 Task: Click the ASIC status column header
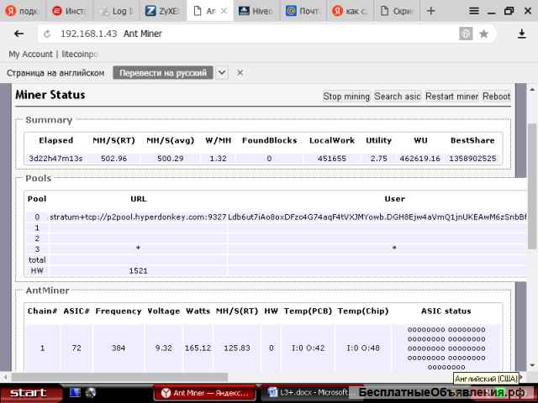(x=446, y=311)
